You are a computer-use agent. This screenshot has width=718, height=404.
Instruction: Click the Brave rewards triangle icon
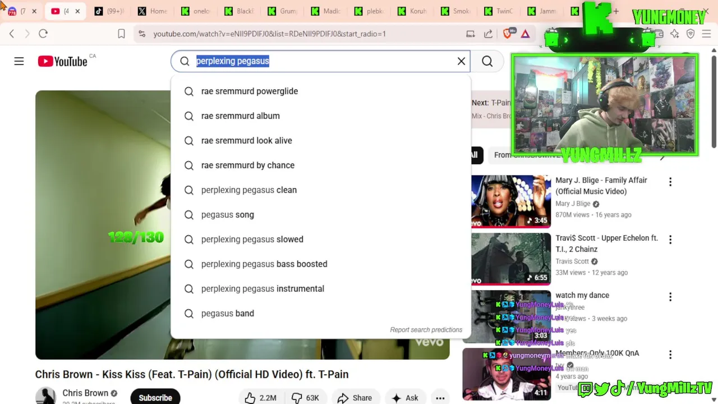(525, 34)
